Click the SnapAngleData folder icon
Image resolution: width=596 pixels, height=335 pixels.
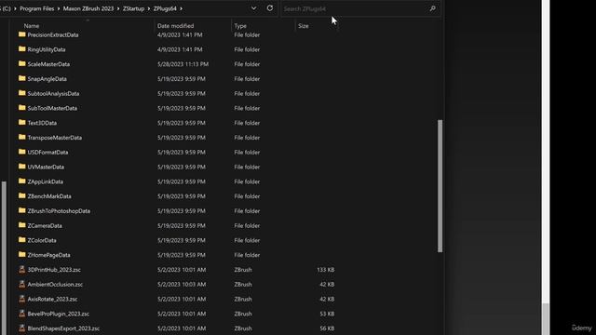[22, 78]
